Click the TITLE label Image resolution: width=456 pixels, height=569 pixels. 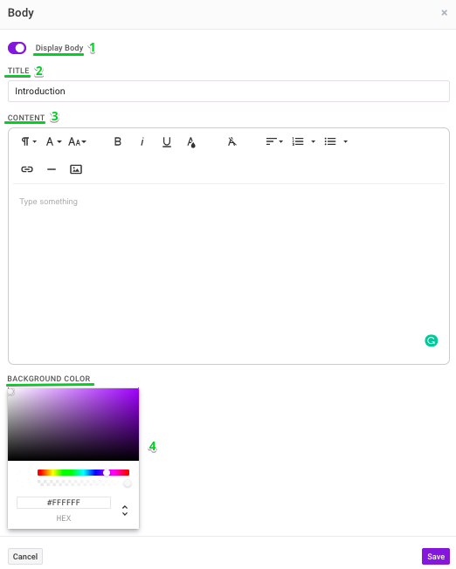point(18,71)
